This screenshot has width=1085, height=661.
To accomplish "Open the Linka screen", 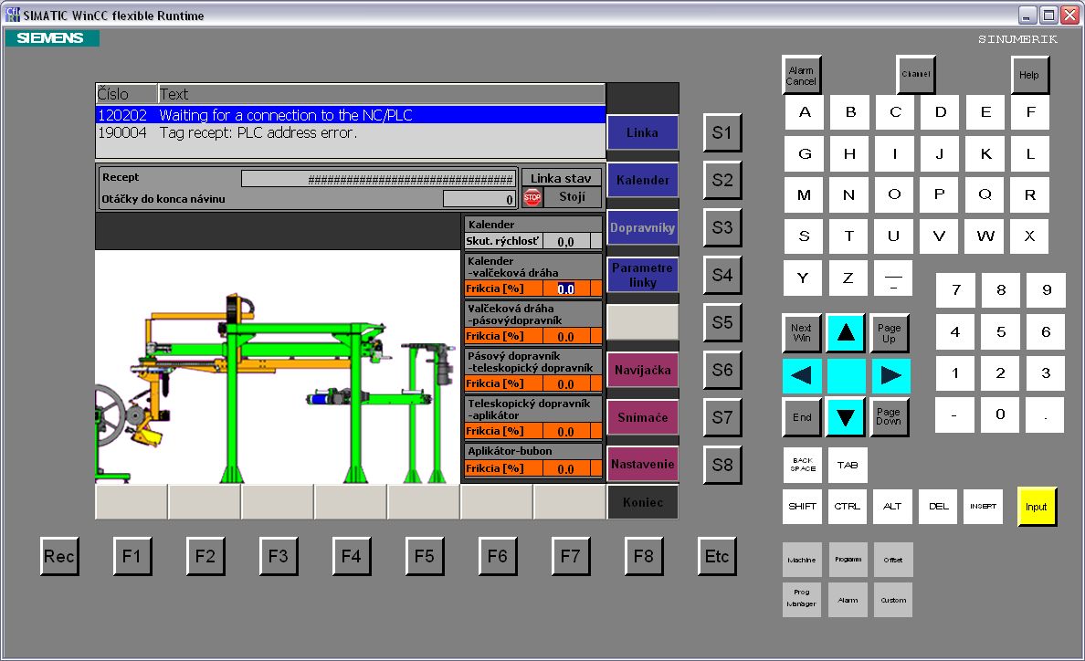I will 642,132.
